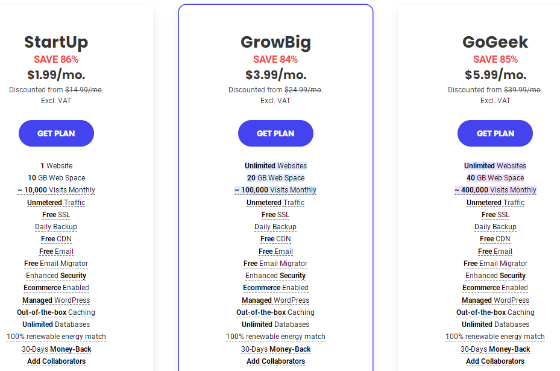Open the Unlimited Websites detail in GrowBig column
Image resolution: width=560 pixels, height=371 pixels.
[275, 165]
